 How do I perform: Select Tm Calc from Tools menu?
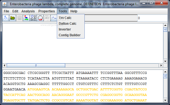click(x=71, y=18)
